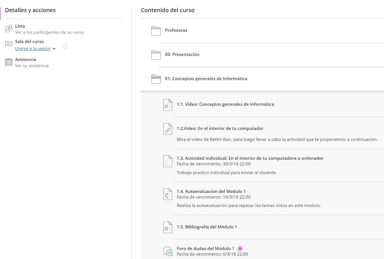Open 1.5. Bibliografía del Módulo 1

tap(207, 227)
